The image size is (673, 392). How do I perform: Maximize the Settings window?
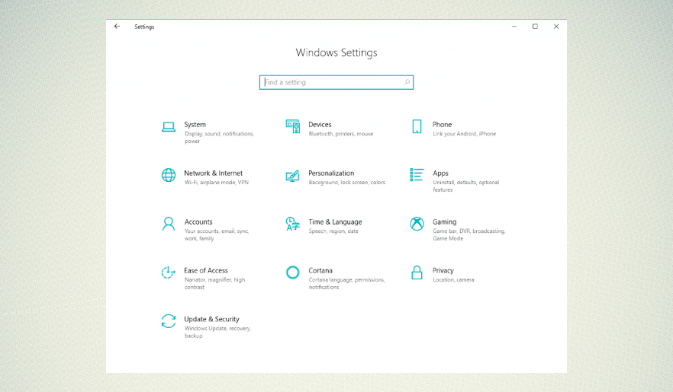click(x=535, y=27)
